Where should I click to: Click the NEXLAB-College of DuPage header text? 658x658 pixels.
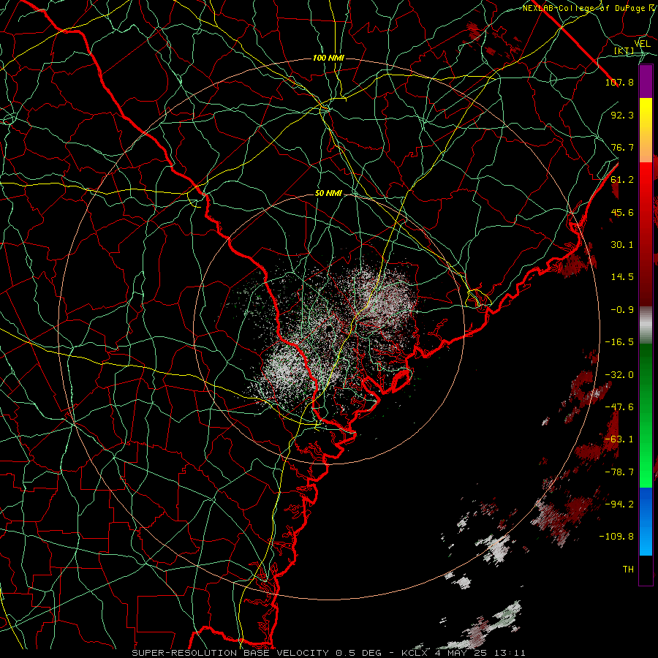(x=585, y=8)
